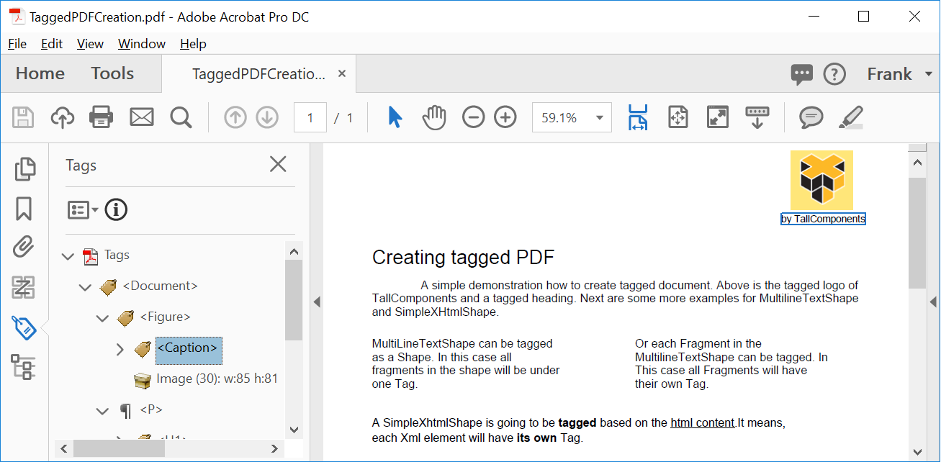Select the <Figure> tag label
941x462 pixels.
tap(165, 317)
